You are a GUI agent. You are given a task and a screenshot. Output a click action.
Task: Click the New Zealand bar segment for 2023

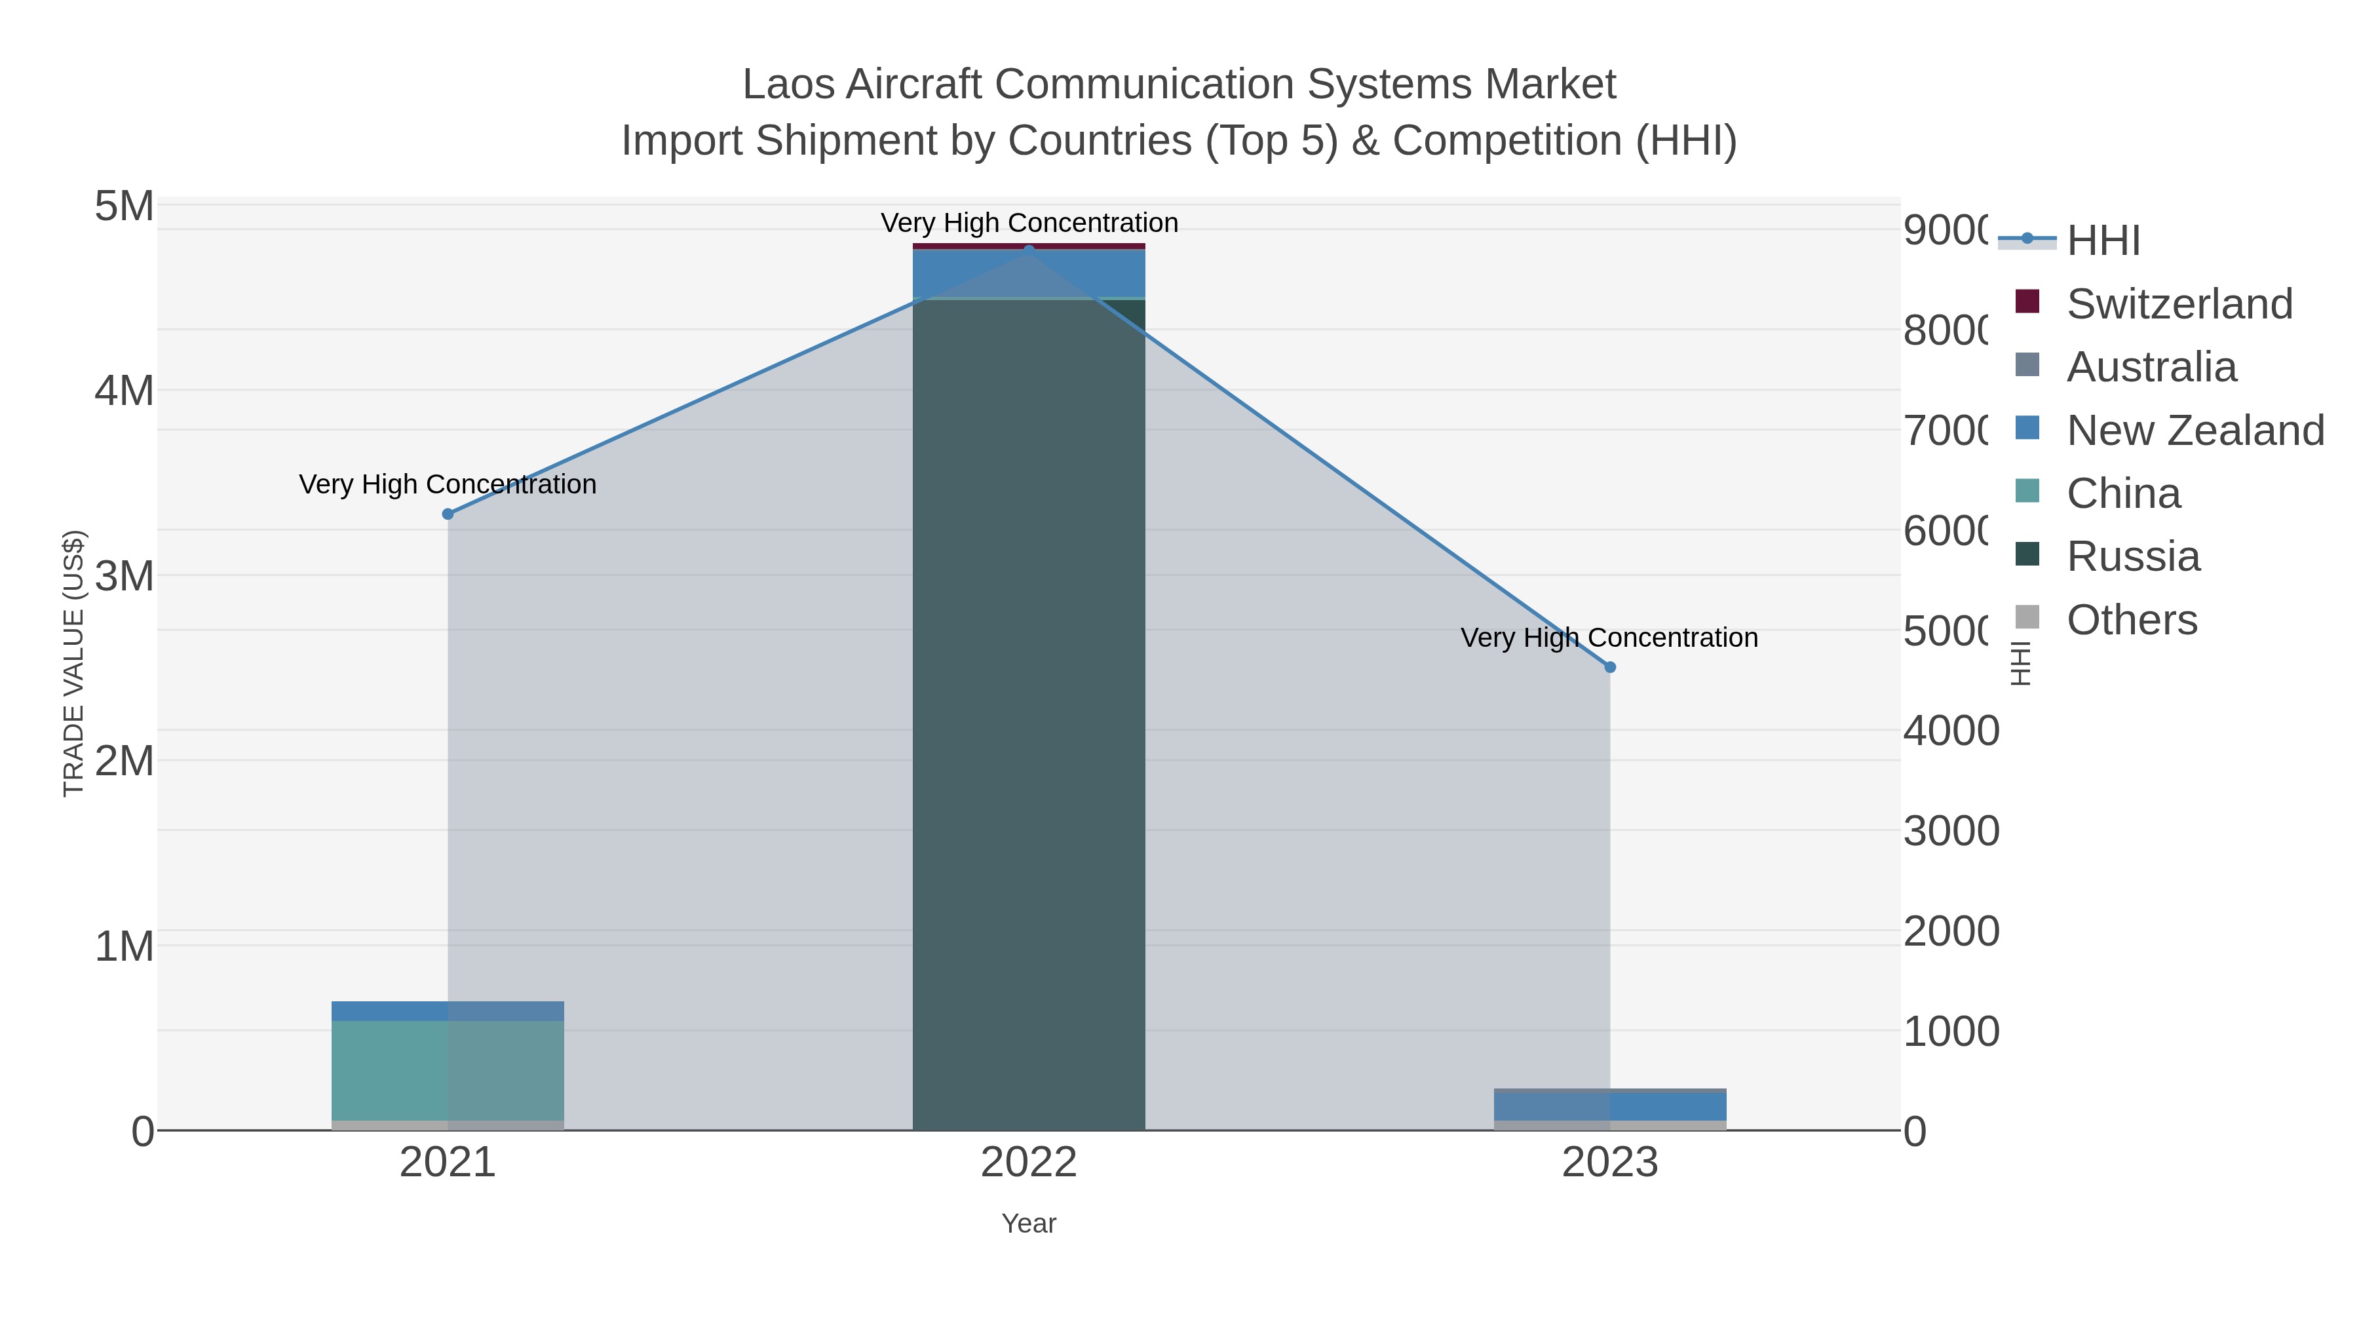[x=1610, y=1106]
